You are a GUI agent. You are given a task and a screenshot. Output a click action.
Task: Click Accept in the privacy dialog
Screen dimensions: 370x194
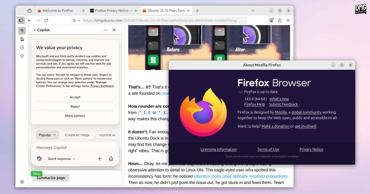[75, 97]
